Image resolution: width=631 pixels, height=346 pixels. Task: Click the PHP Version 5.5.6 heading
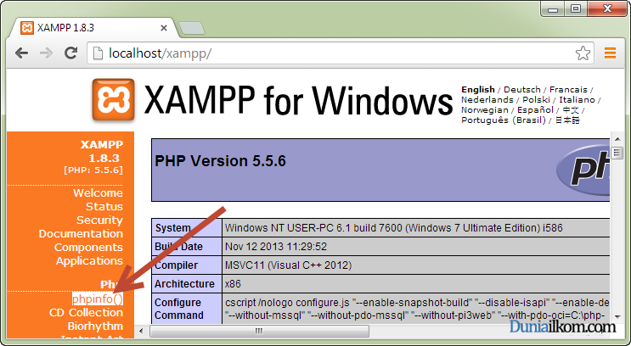coord(220,161)
